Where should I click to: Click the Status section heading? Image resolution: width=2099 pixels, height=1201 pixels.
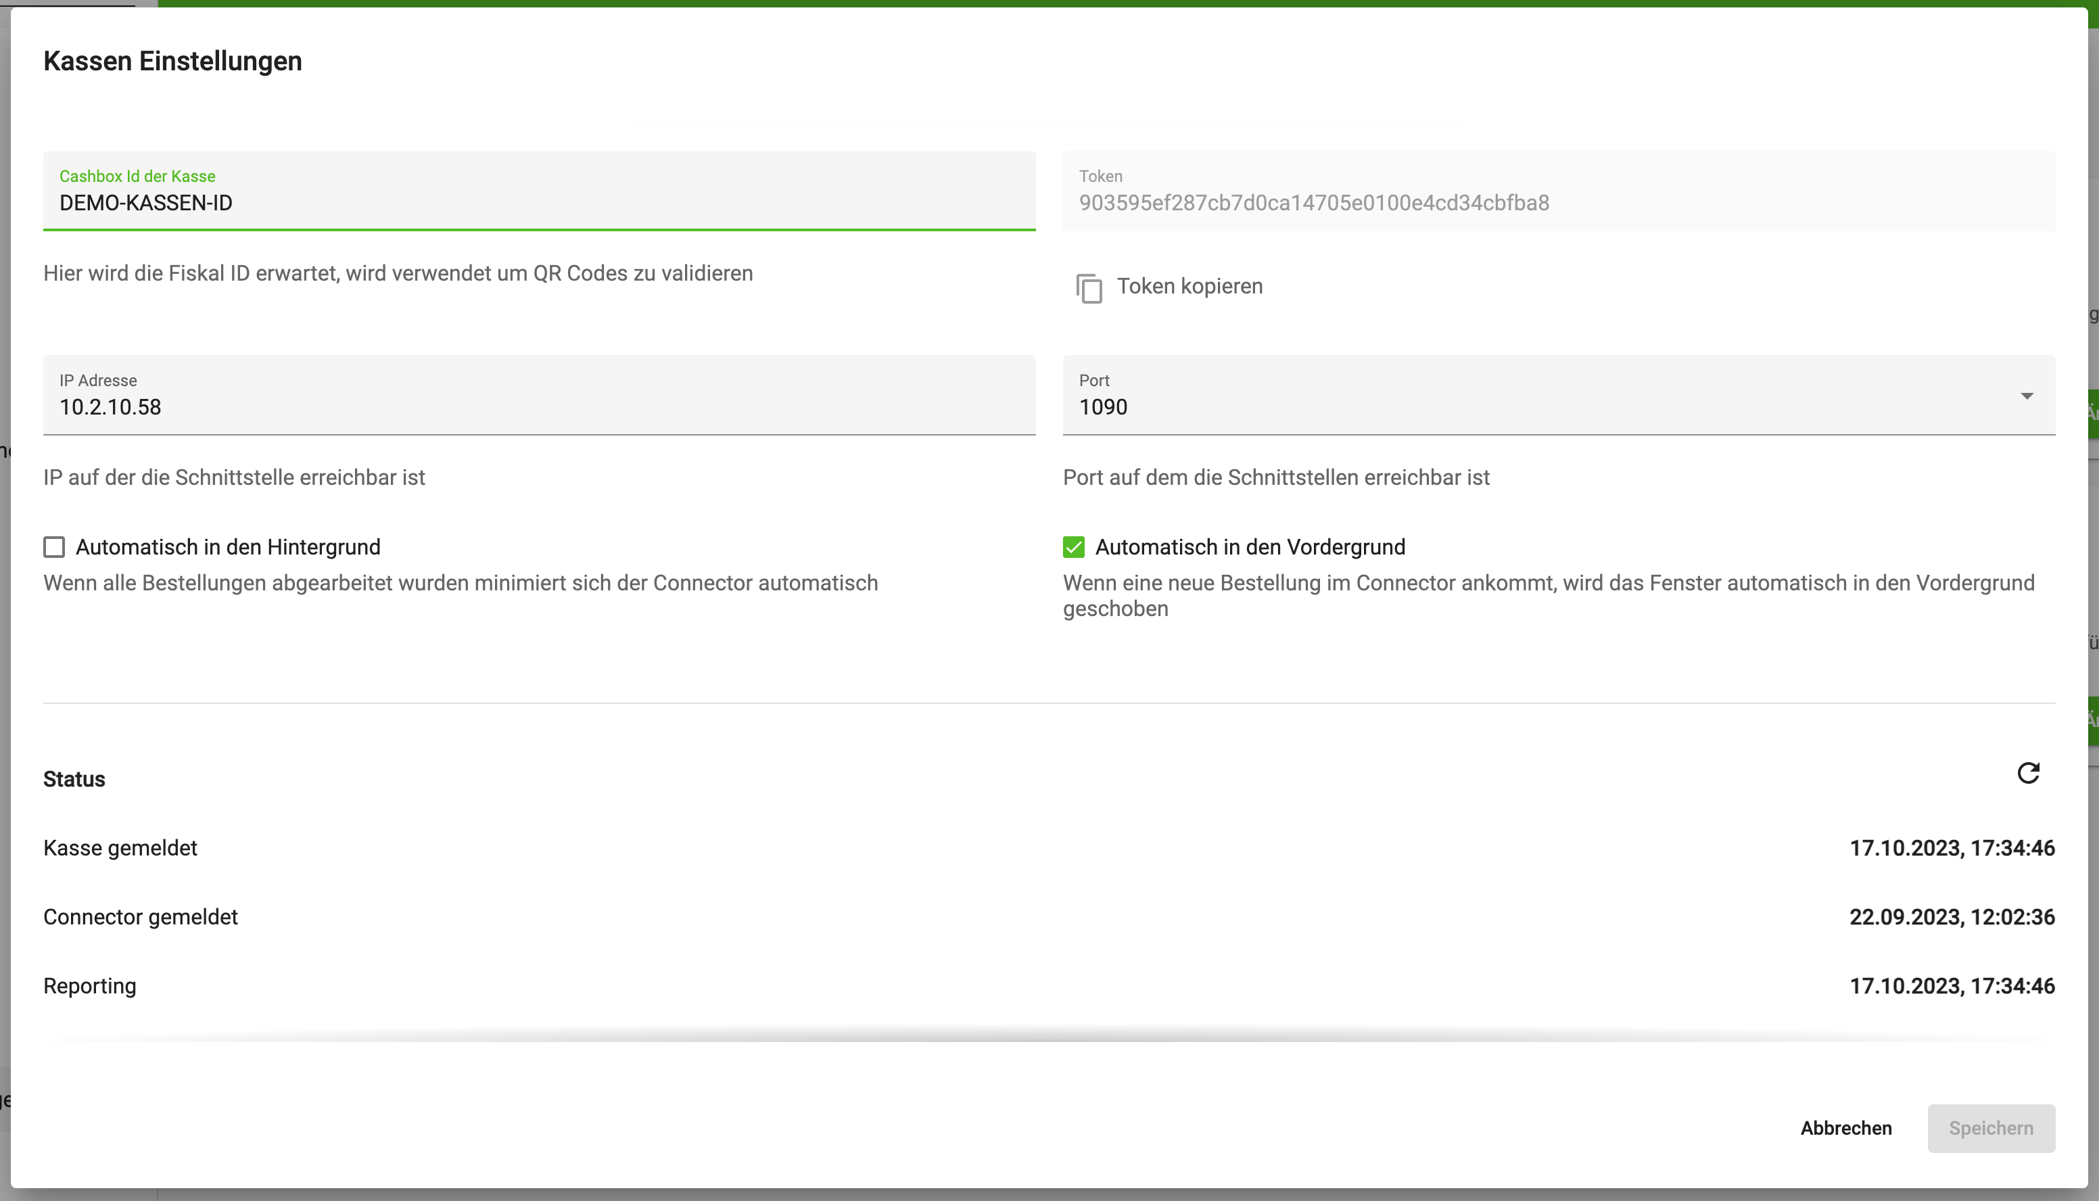74,778
